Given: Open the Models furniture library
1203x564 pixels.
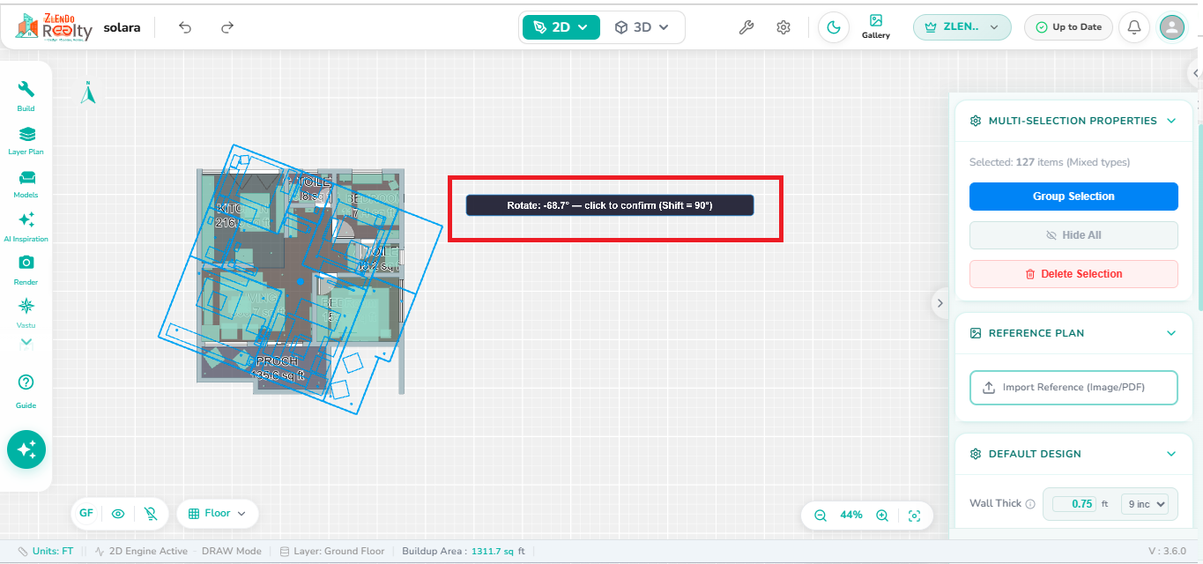Looking at the screenshot, I should coord(26,184).
